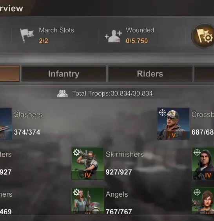
Task: Select the Crossbow troop portrait with cap
Action: click(173, 124)
